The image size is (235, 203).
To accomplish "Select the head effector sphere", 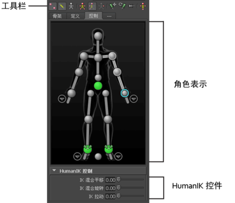I will [x=98, y=36].
